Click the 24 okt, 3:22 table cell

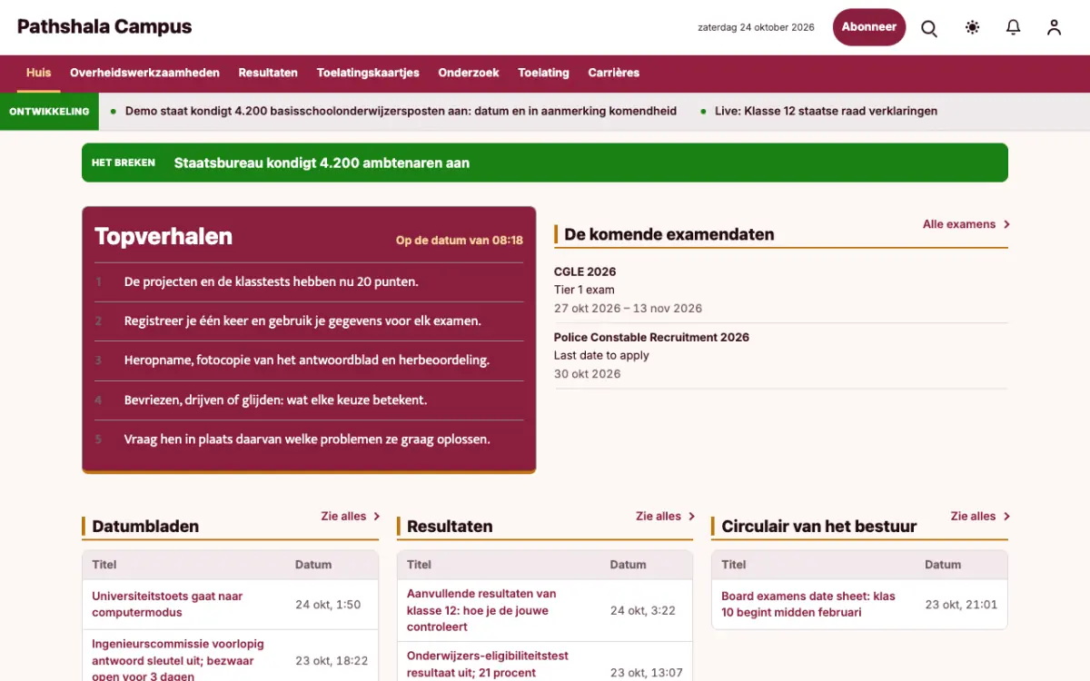click(643, 611)
